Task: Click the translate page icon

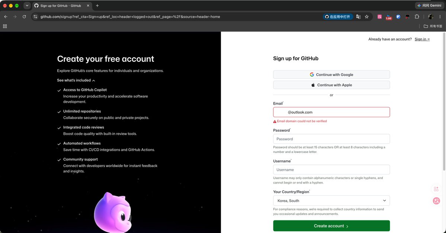Action: point(358,17)
